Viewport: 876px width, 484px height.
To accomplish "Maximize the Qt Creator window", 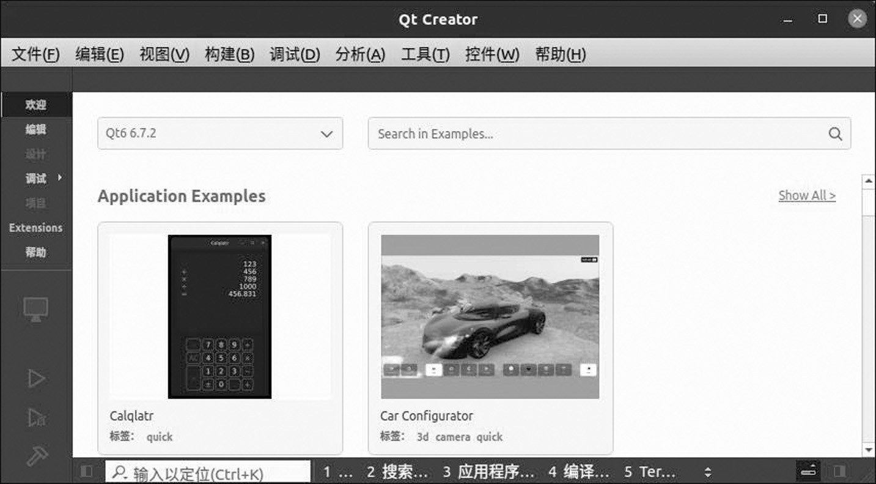I will (823, 19).
